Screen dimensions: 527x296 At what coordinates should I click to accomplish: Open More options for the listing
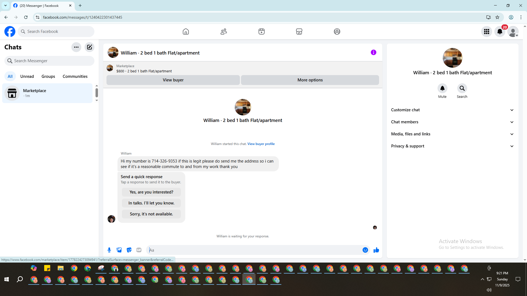[310, 80]
